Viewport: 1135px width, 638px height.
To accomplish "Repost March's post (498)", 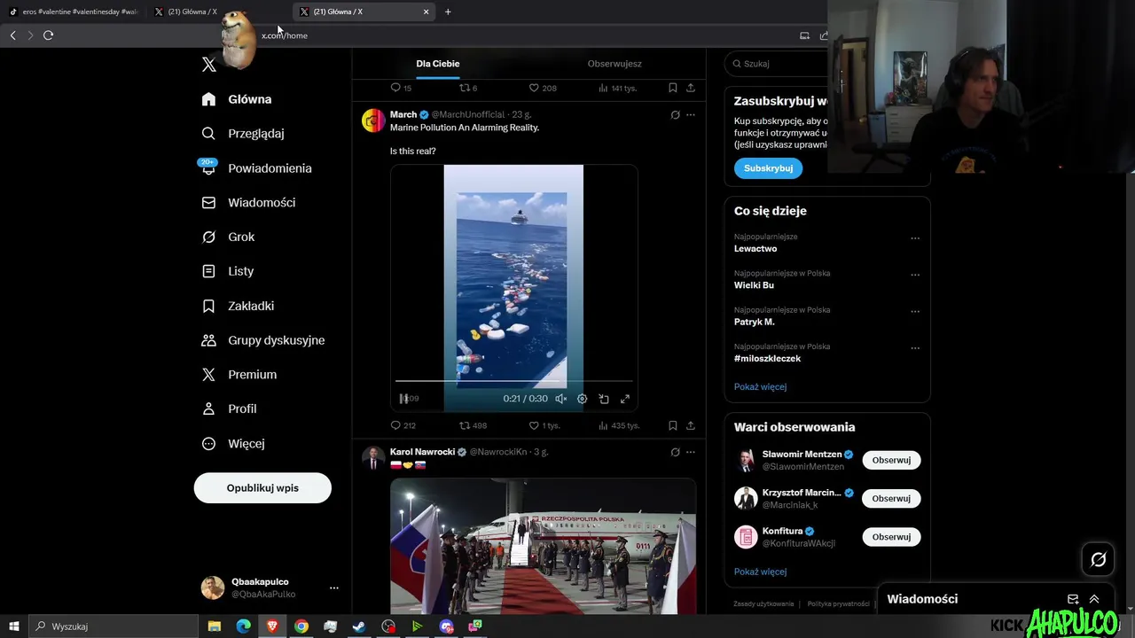I will pos(473,425).
